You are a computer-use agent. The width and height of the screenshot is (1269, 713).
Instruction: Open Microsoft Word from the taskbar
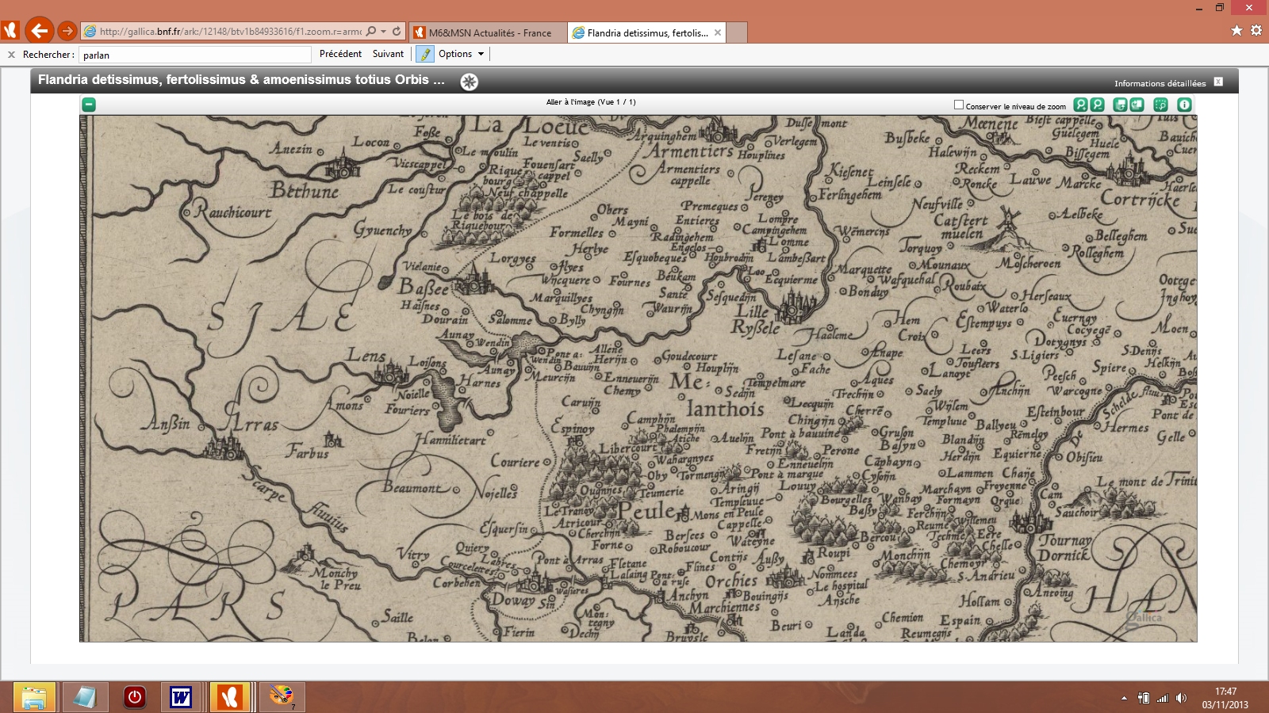tap(181, 697)
